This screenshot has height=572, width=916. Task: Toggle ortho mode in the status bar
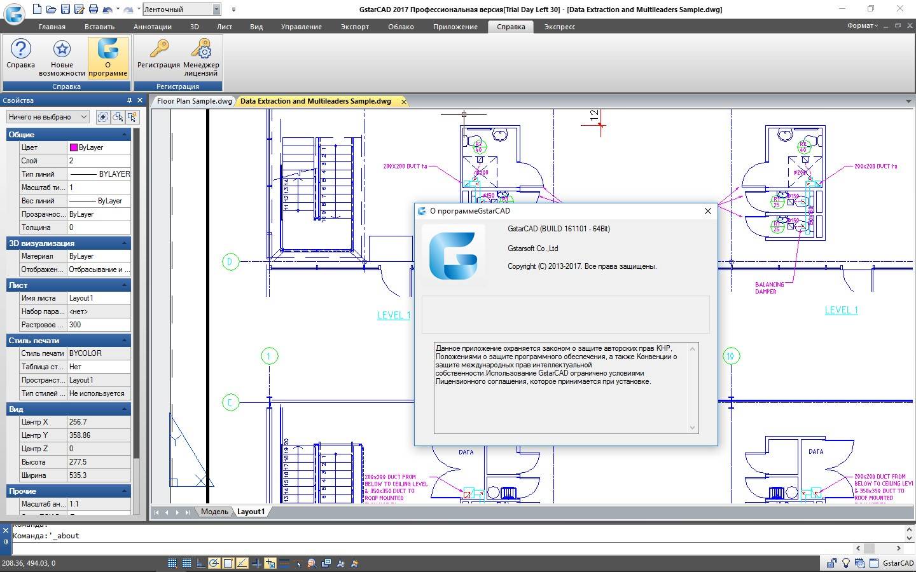coord(200,563)
